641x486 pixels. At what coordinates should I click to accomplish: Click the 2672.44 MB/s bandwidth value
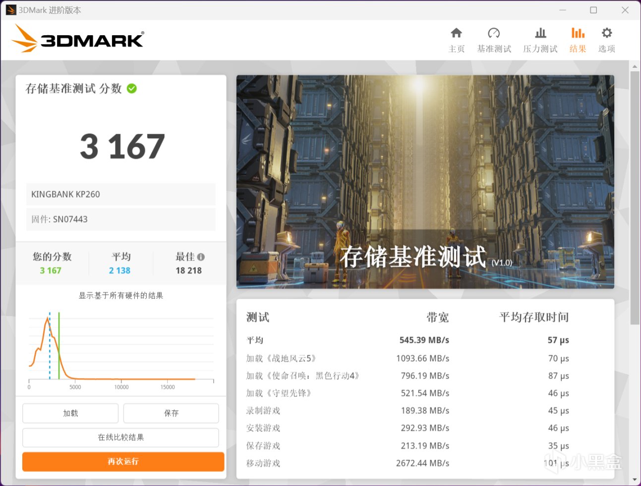(x=423, y=463)
